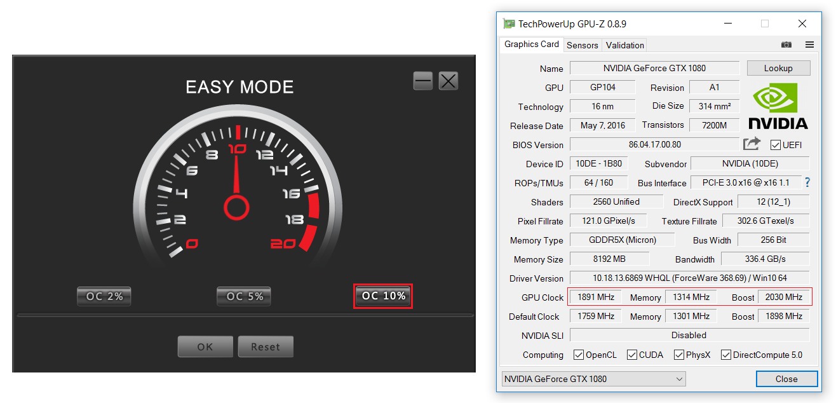
Task: Click the Memory Type GDDR5X (Micron) field
Action: [x=622, y=240]
